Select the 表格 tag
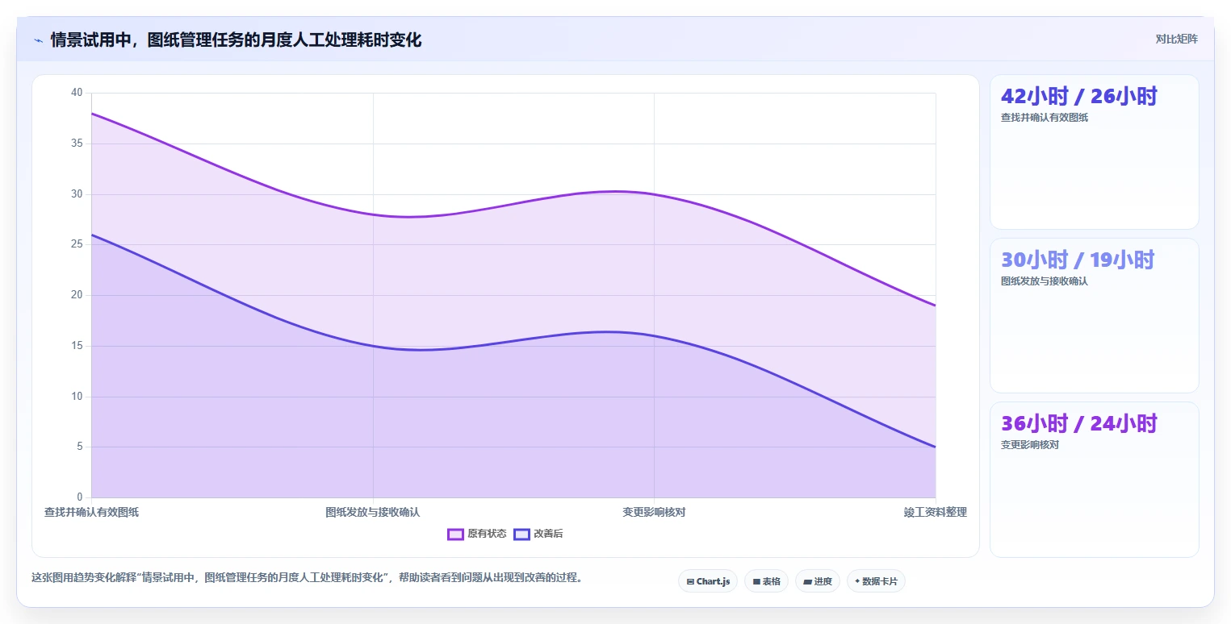This screenshot has height=624, width=1231. pos(766,581)
